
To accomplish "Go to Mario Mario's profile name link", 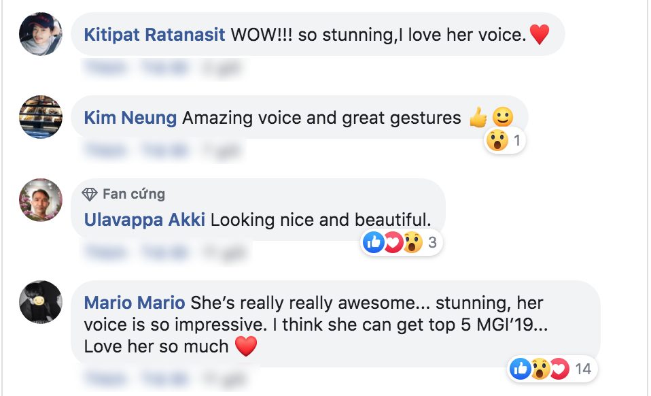I will tap(134, 302).
